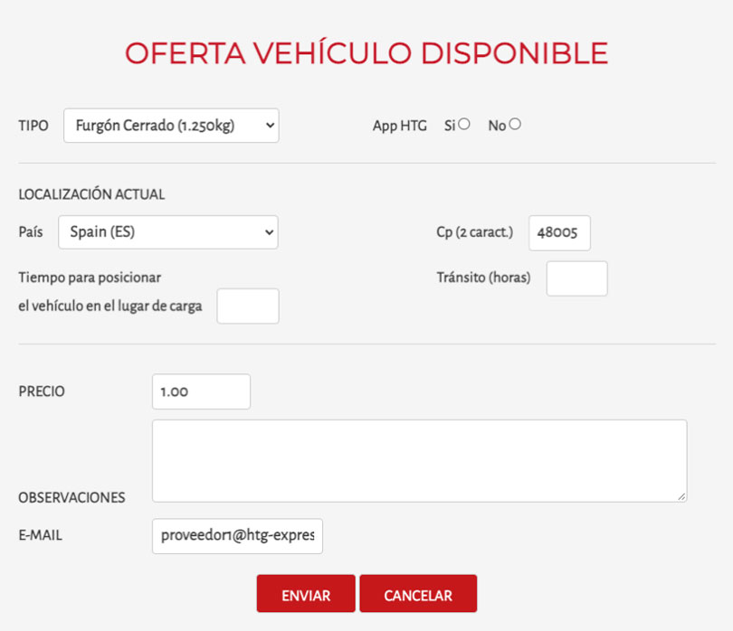Open the TIPO vehicle type dropdown

click(171, 126)
